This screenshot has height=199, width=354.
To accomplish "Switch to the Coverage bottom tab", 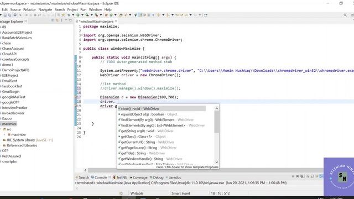I will [x=138, y=177].
